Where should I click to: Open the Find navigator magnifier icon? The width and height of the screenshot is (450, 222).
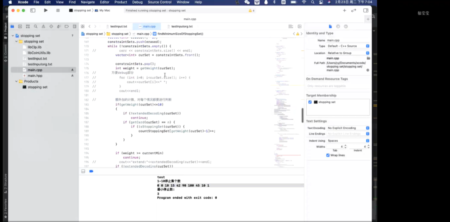(35, 27)
